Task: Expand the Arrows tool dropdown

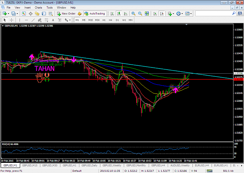Action: point(70,20)
